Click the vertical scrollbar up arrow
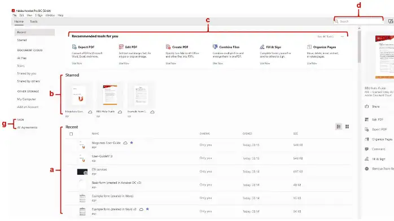 360,28
